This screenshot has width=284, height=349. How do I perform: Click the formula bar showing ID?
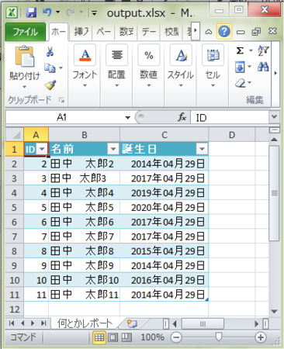tap(230, 118)
